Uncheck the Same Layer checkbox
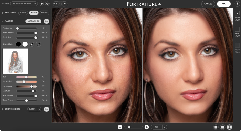The height and width of the screenshot is (131, 241). (237, 13)
